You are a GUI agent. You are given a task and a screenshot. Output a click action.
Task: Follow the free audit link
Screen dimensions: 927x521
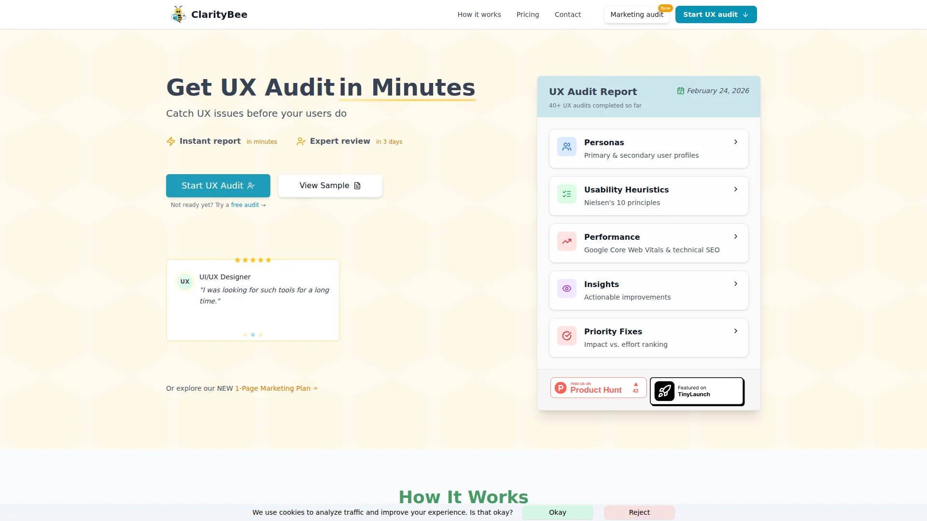coord(245,205)
